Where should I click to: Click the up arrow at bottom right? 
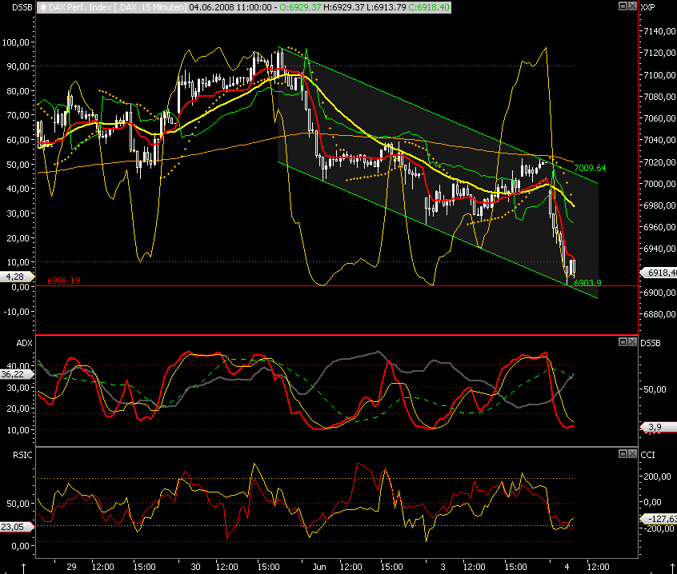point(673,569)
